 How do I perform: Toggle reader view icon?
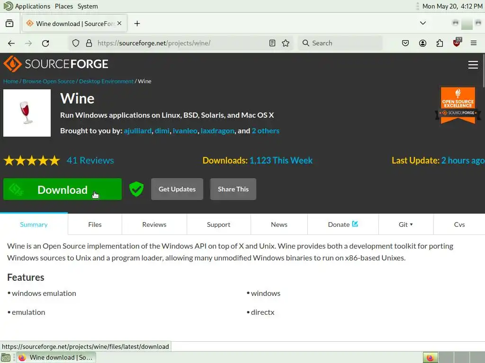click(272, 43)
